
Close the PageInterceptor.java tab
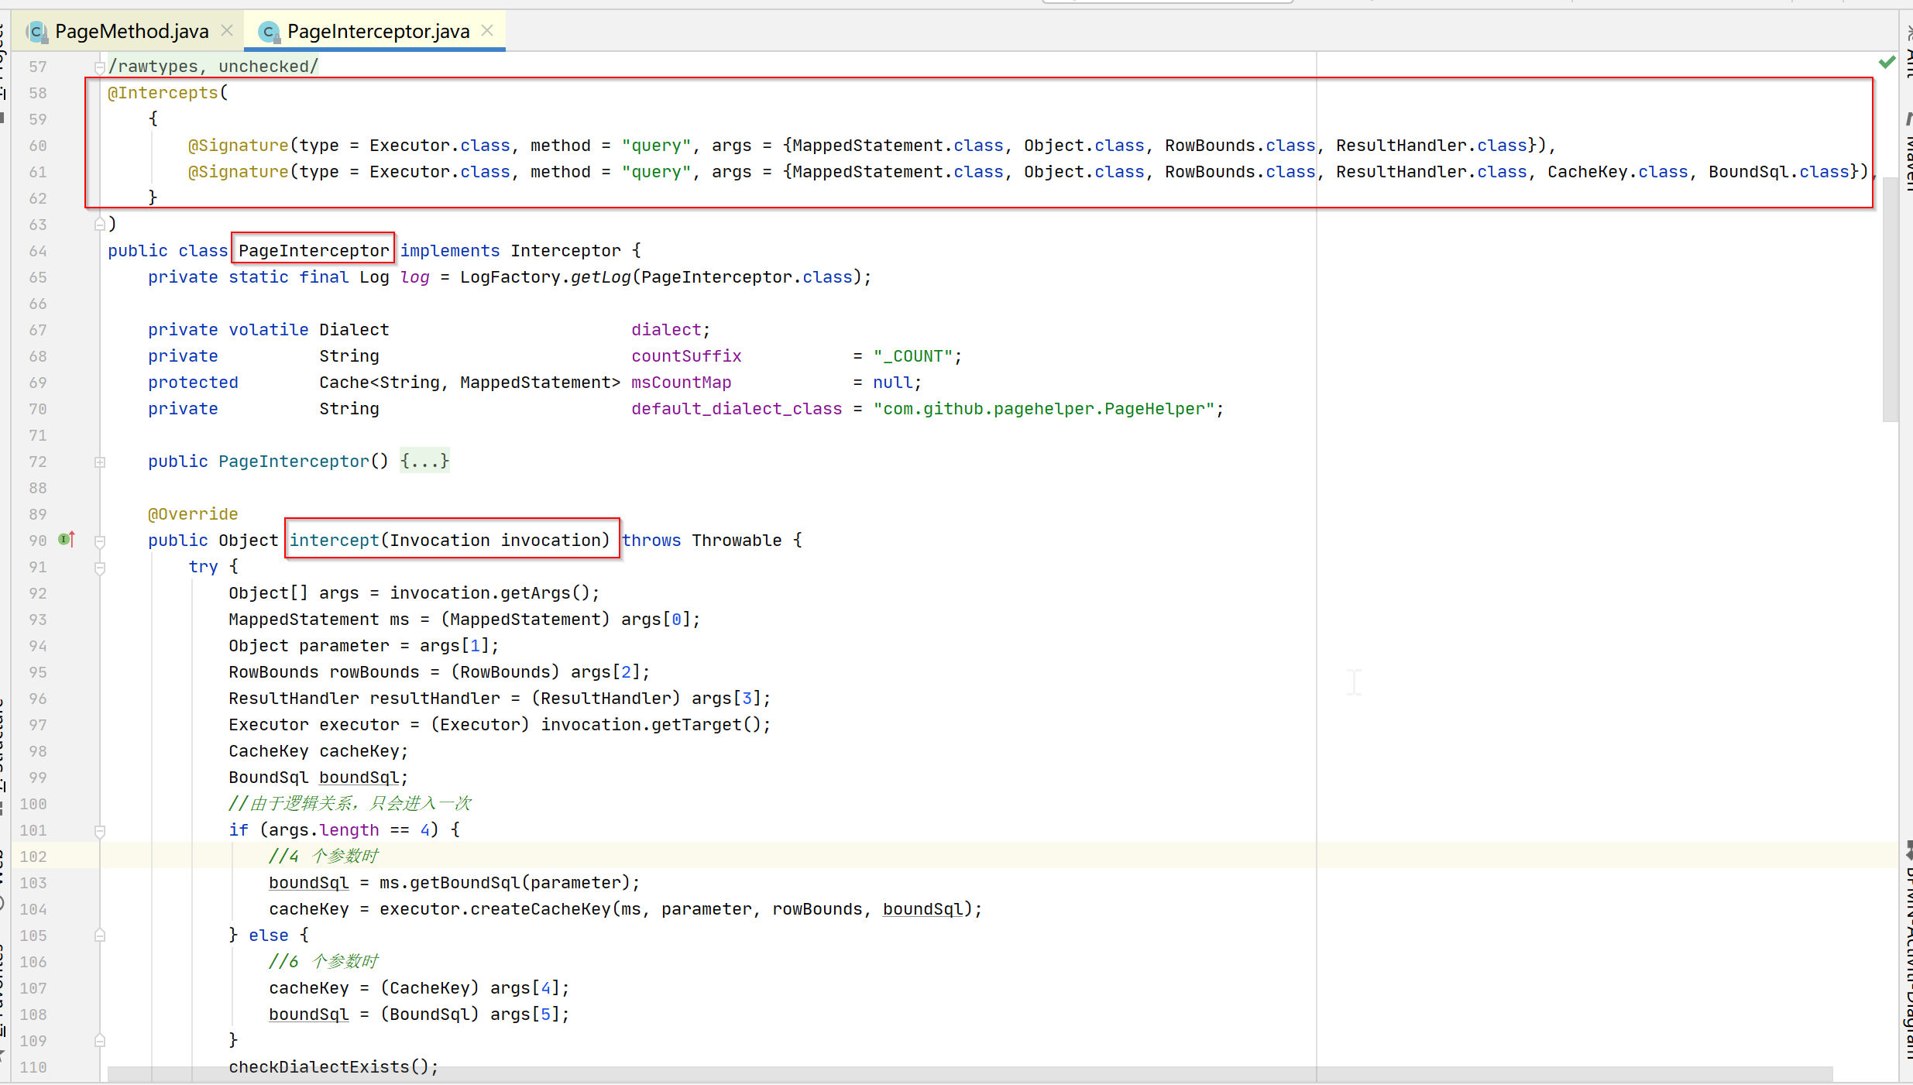coord(487,30)
